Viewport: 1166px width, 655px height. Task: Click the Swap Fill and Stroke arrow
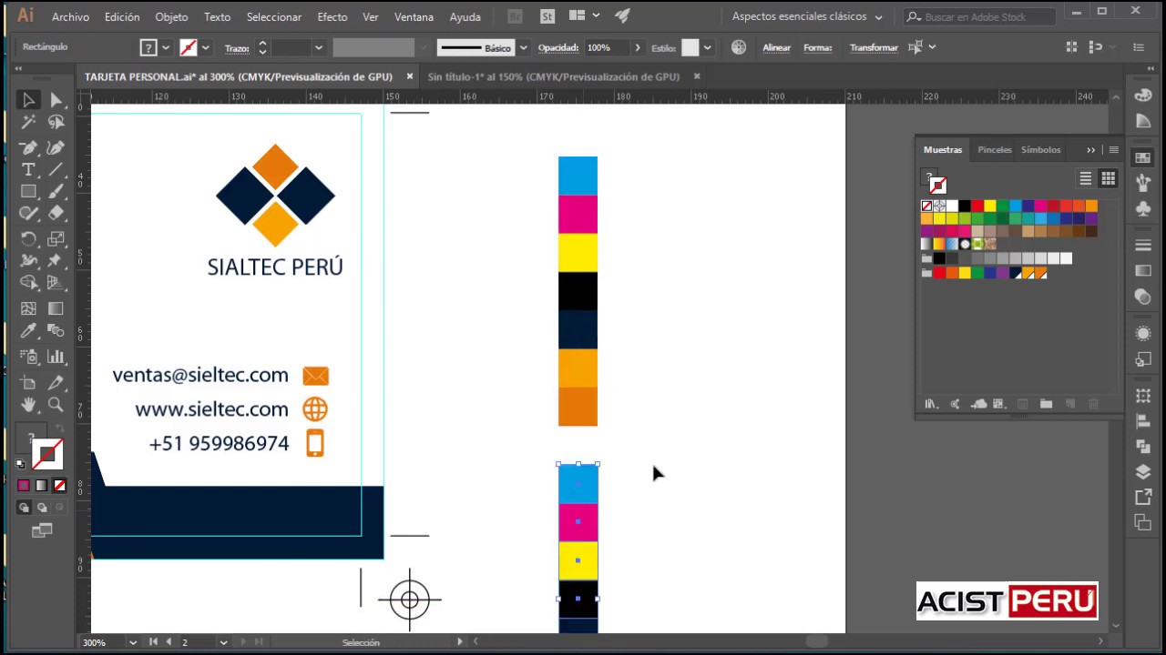[60, 428]
